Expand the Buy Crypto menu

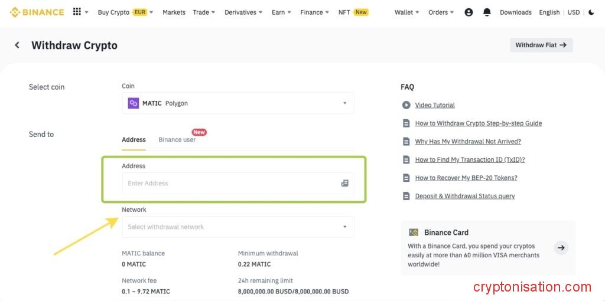coord(125,12)
